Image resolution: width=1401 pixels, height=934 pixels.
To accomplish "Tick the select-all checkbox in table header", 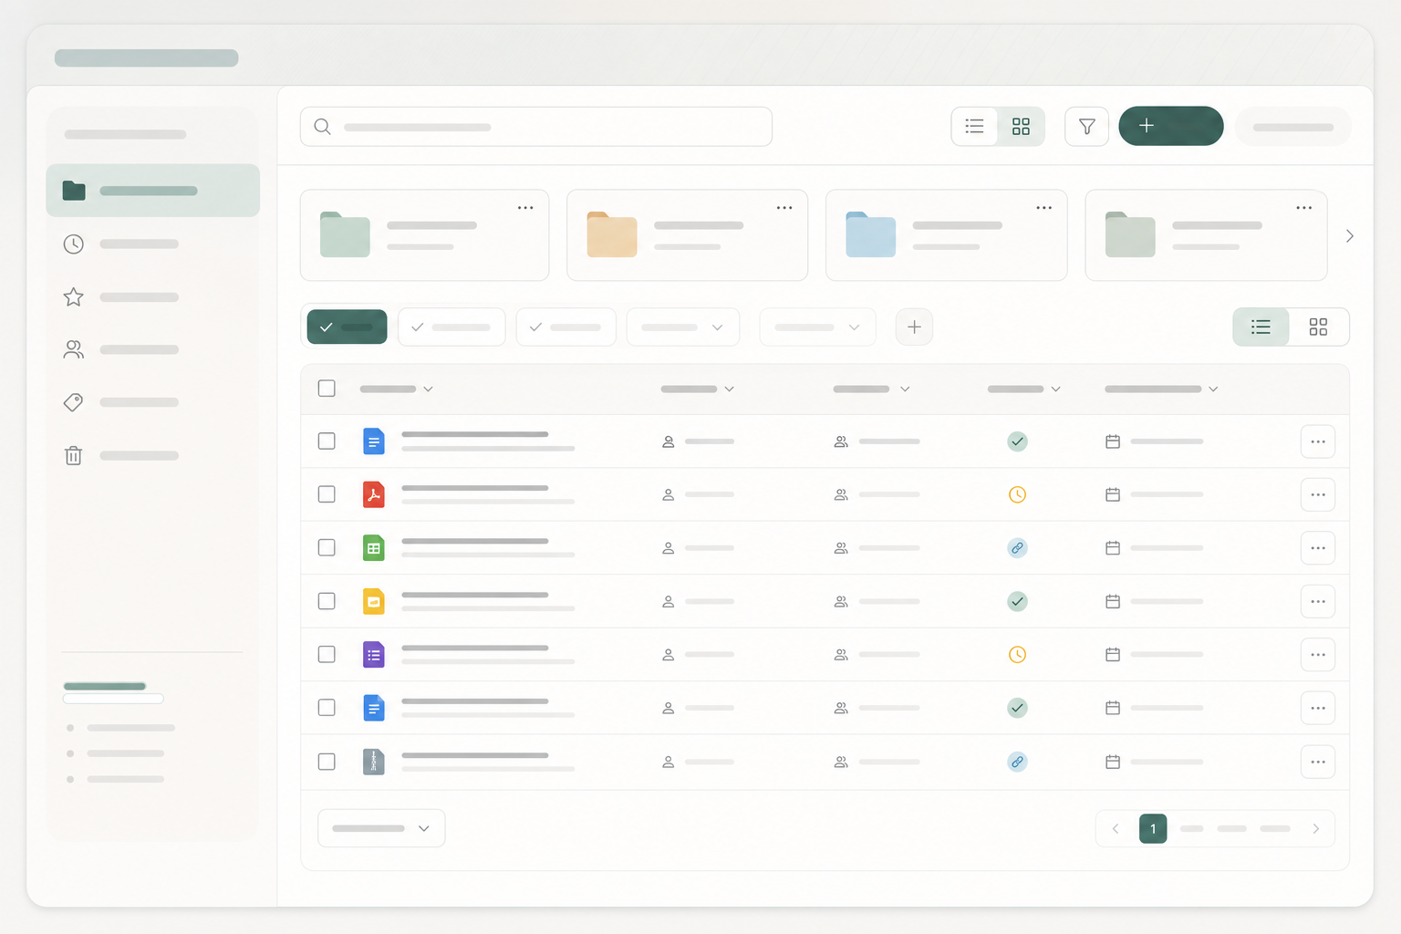I will tap(327, 389).
